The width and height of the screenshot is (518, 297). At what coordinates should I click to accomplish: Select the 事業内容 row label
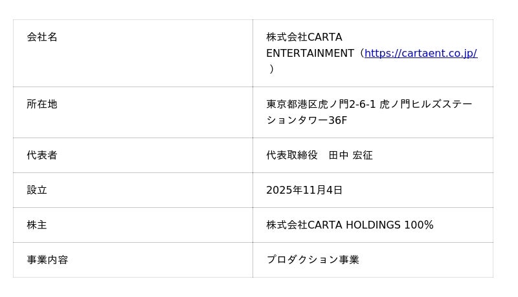(47, 260)
